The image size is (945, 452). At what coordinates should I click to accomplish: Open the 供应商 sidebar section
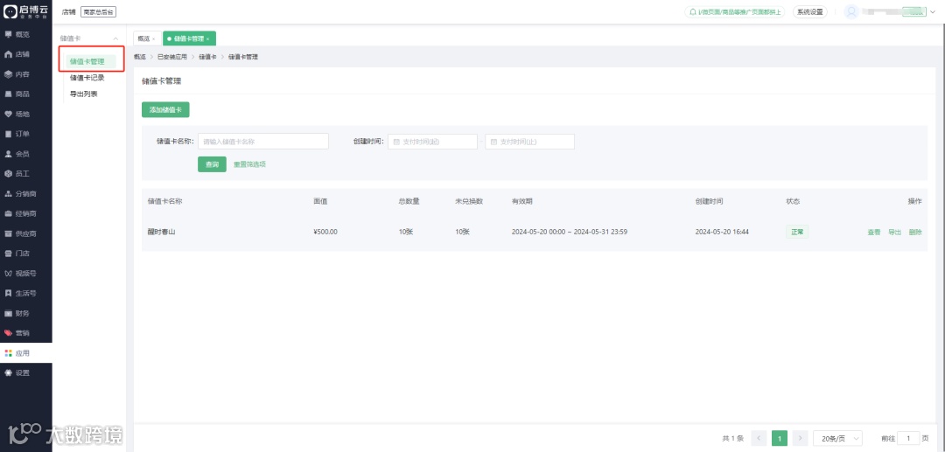[x=26, y=233]
